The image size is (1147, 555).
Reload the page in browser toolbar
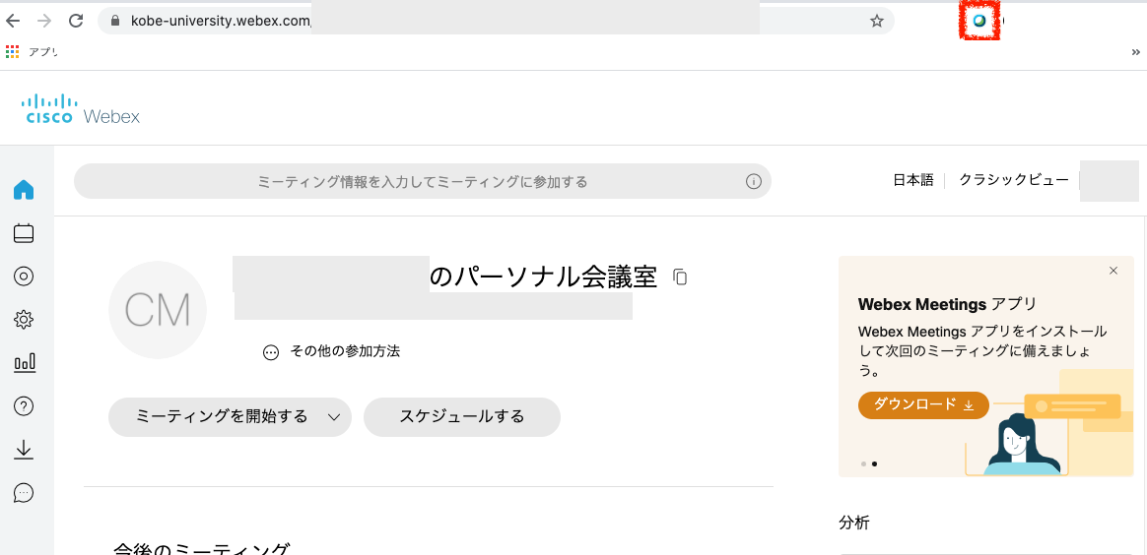75,21
